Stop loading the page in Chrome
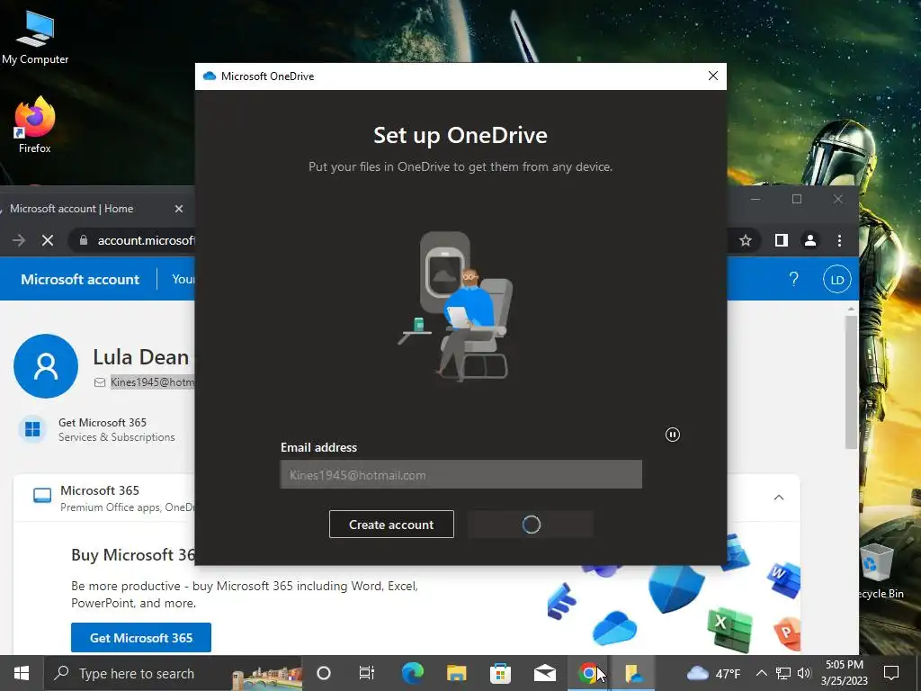The width and height of the screenshot is (921, 691). pos(48,240)
